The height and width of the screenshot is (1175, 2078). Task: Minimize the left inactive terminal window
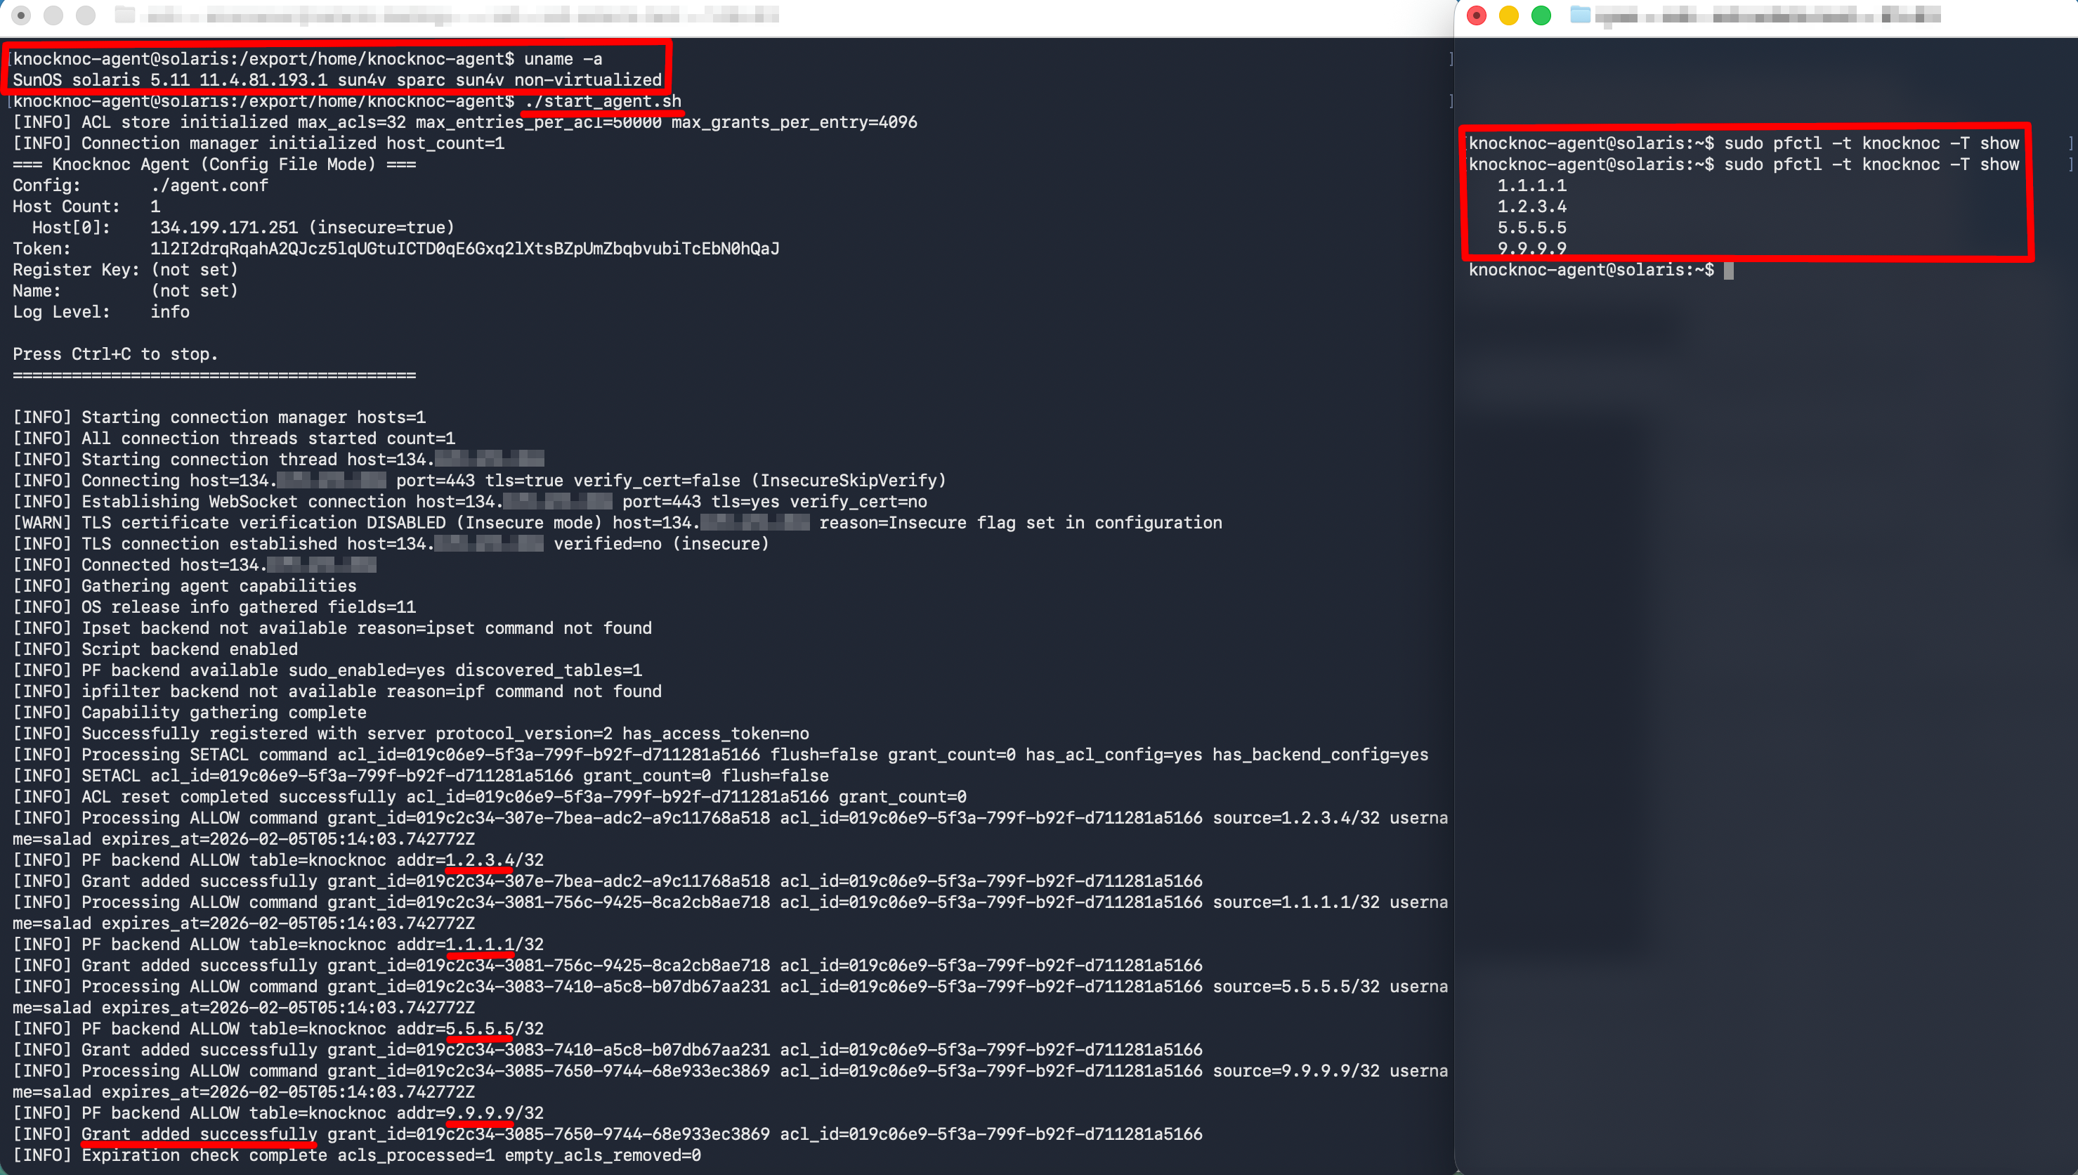click(53, 15)
